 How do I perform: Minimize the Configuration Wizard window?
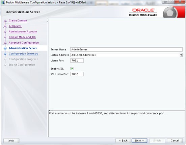(x=165, y=2)
